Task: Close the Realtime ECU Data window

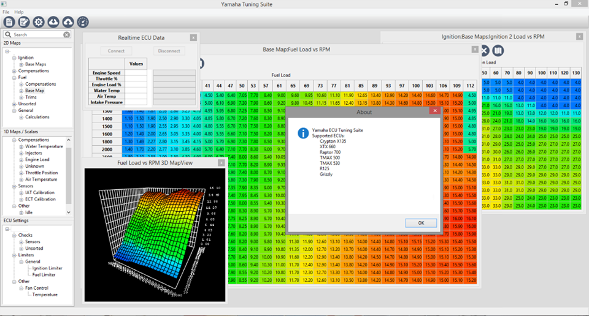Action: (193, 37)
